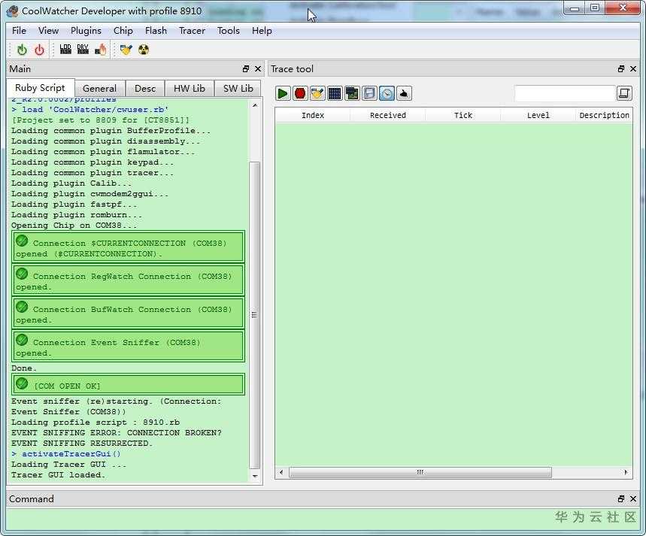
Task: Click the script log scroll up arrow
Action: pyautogui.click(x=255, y=105)
